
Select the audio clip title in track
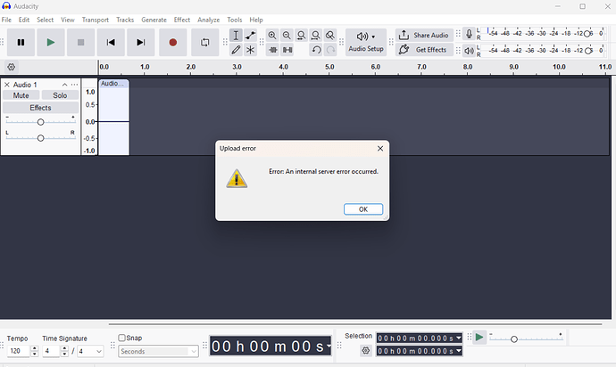pyautogui.click(x=113, y=84)
